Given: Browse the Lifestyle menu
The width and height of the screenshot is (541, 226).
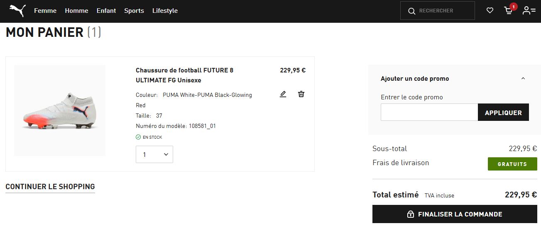Looking at the screenshot, I should 165,11.
